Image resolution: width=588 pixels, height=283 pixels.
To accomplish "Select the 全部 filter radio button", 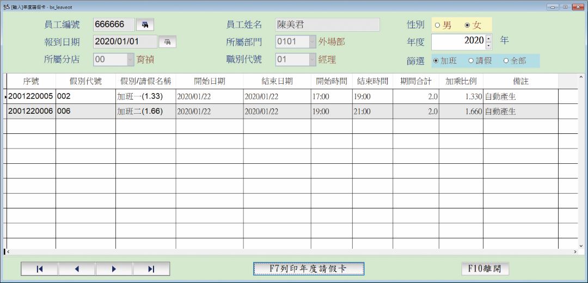I will 506,61.
